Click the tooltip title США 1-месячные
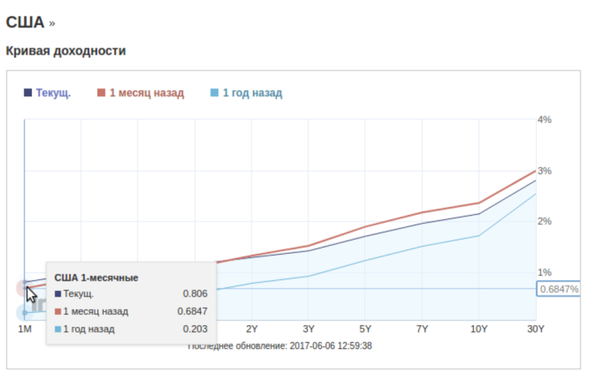The width and height of the screenshot is (592, 379). [x=96, y=277]
